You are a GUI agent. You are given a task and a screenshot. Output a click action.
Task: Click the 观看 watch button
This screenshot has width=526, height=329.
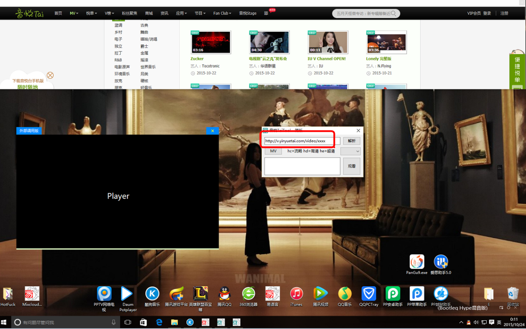click(352, 166)
